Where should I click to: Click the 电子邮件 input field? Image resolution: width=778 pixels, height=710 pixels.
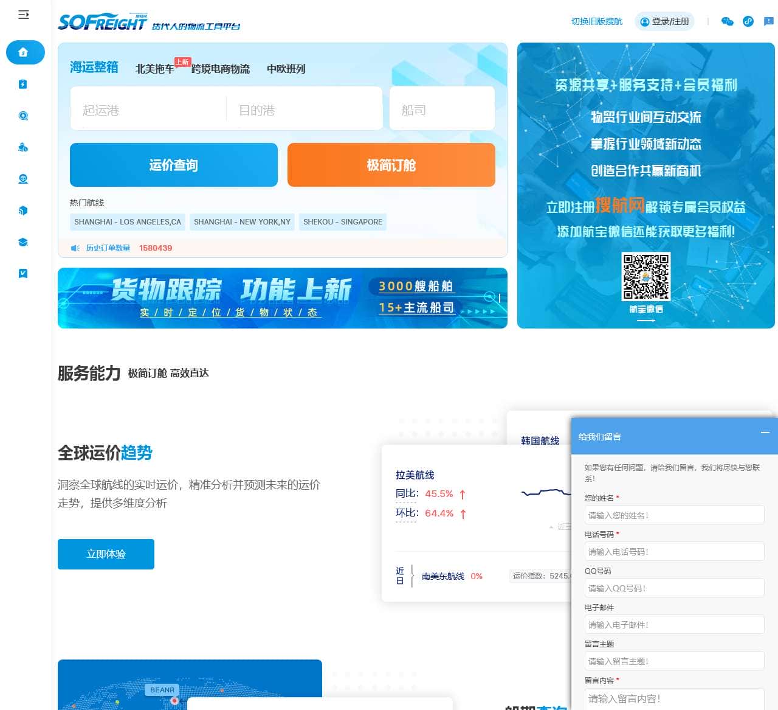(674, 625)
